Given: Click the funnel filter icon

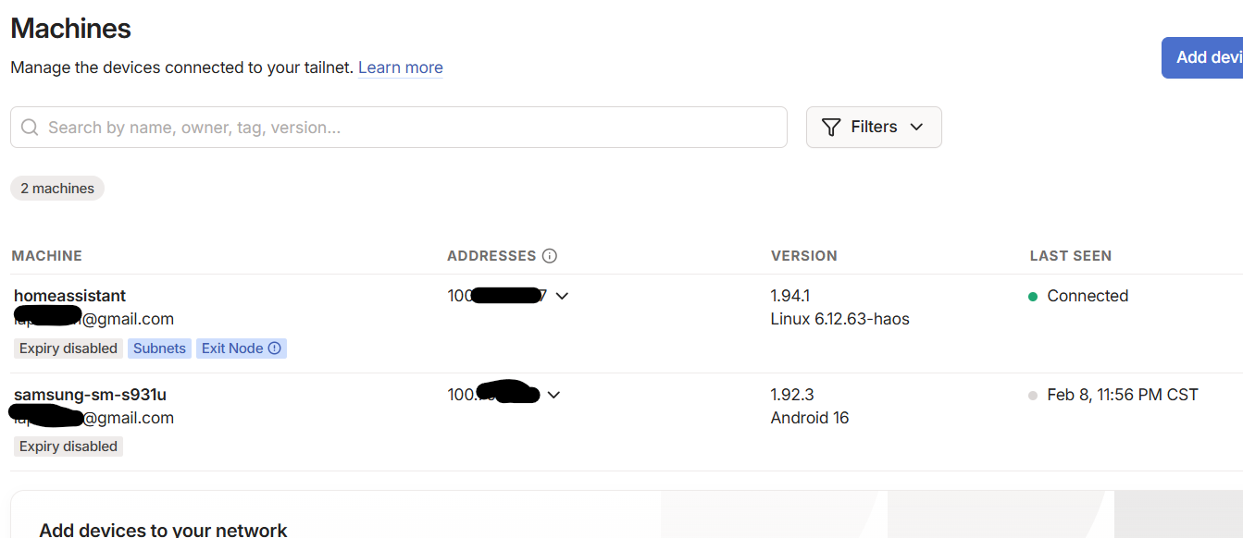Looking at the screenshot, I should [x=831, y=128].
